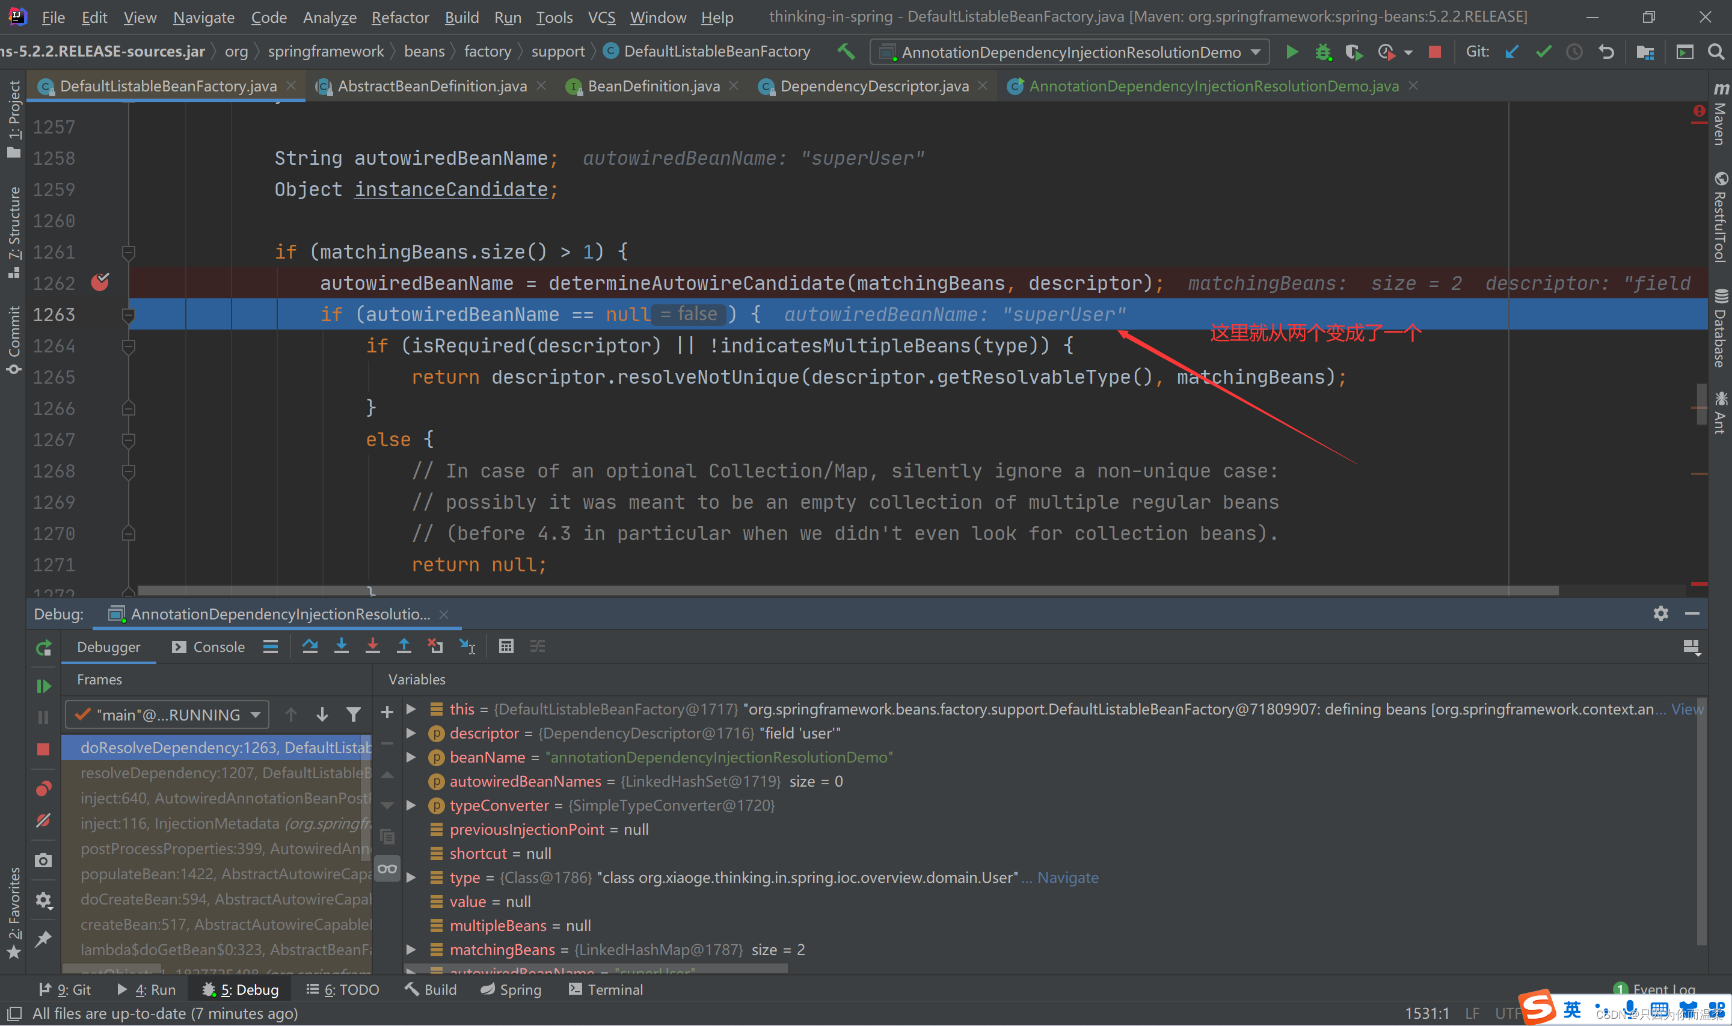Click the Rerun debug session icon
1732x1026 pixels.
[43, 648]
